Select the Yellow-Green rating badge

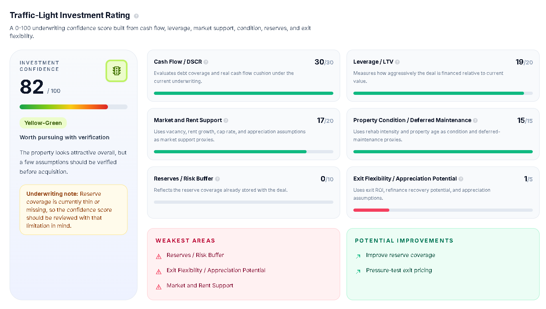[43, 123]
